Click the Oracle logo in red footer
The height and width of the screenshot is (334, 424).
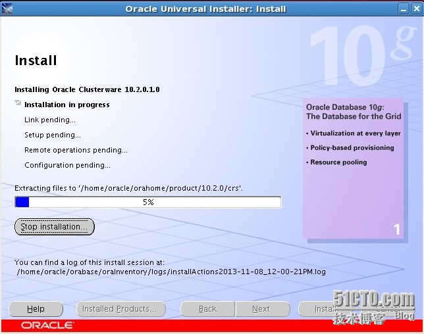pyautogui.click(x=47, y=325)
